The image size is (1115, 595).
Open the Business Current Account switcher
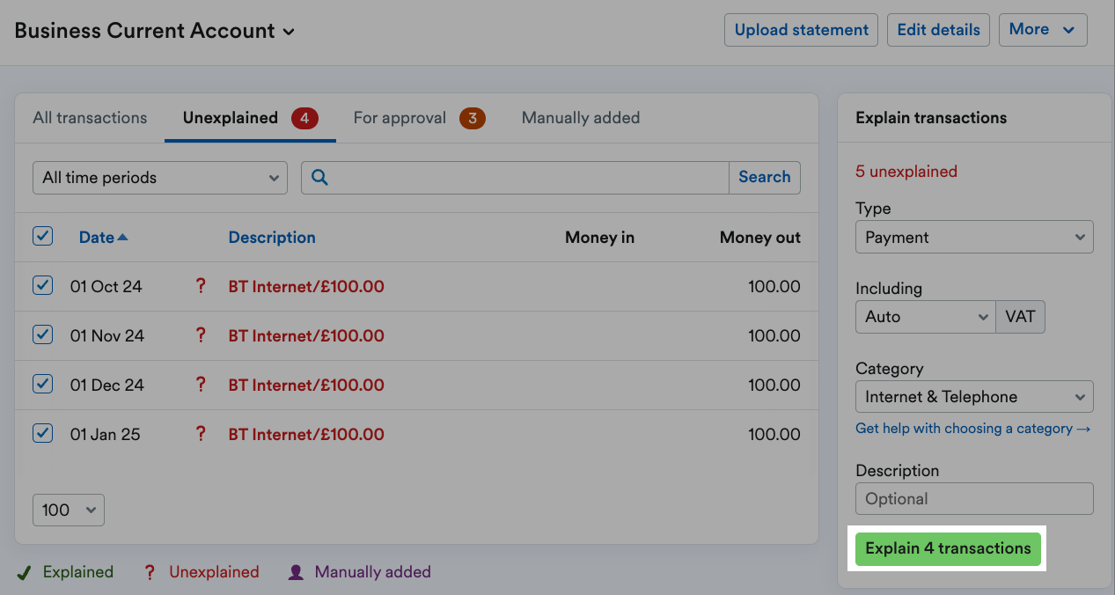pos(155,31)
